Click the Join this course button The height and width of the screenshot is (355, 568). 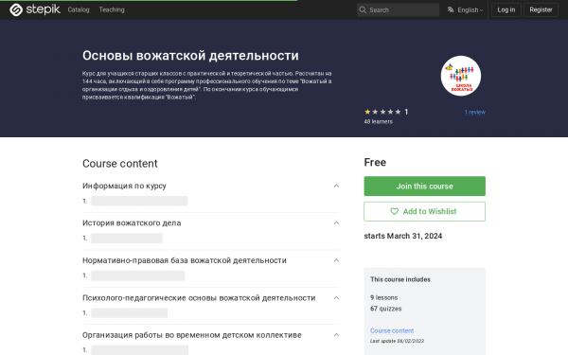click(x=424, y=186)
